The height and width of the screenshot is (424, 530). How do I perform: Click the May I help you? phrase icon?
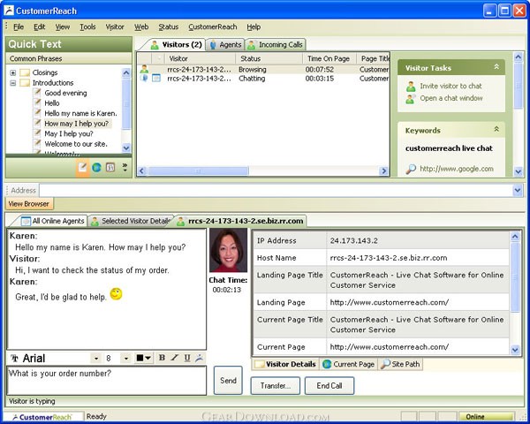[37, 133]
